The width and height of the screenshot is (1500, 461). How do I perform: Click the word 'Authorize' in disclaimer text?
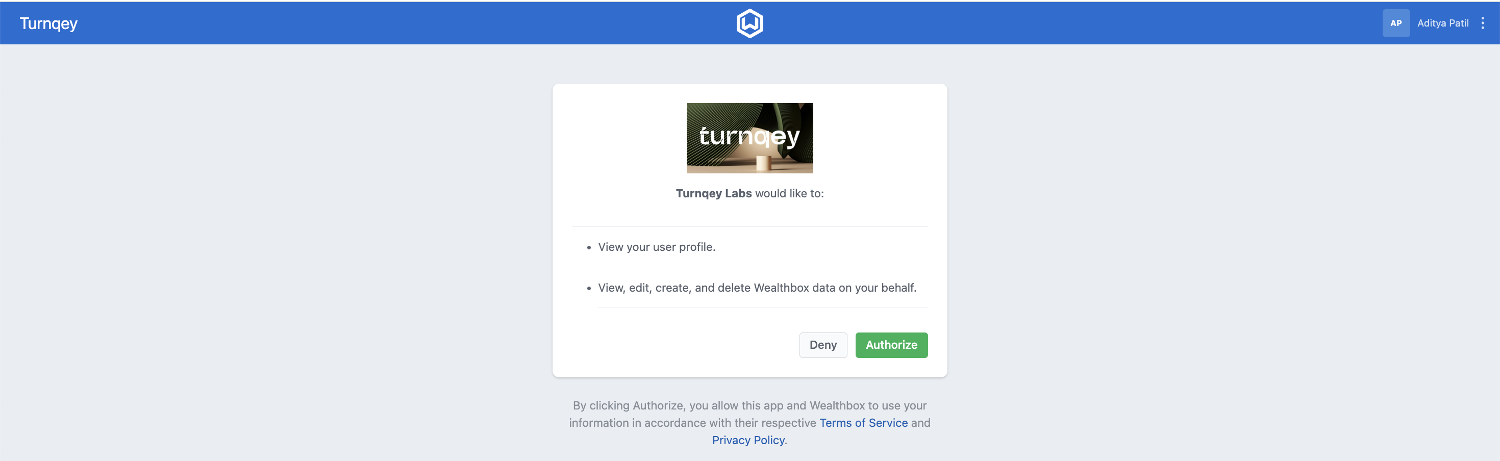(658, 406)
